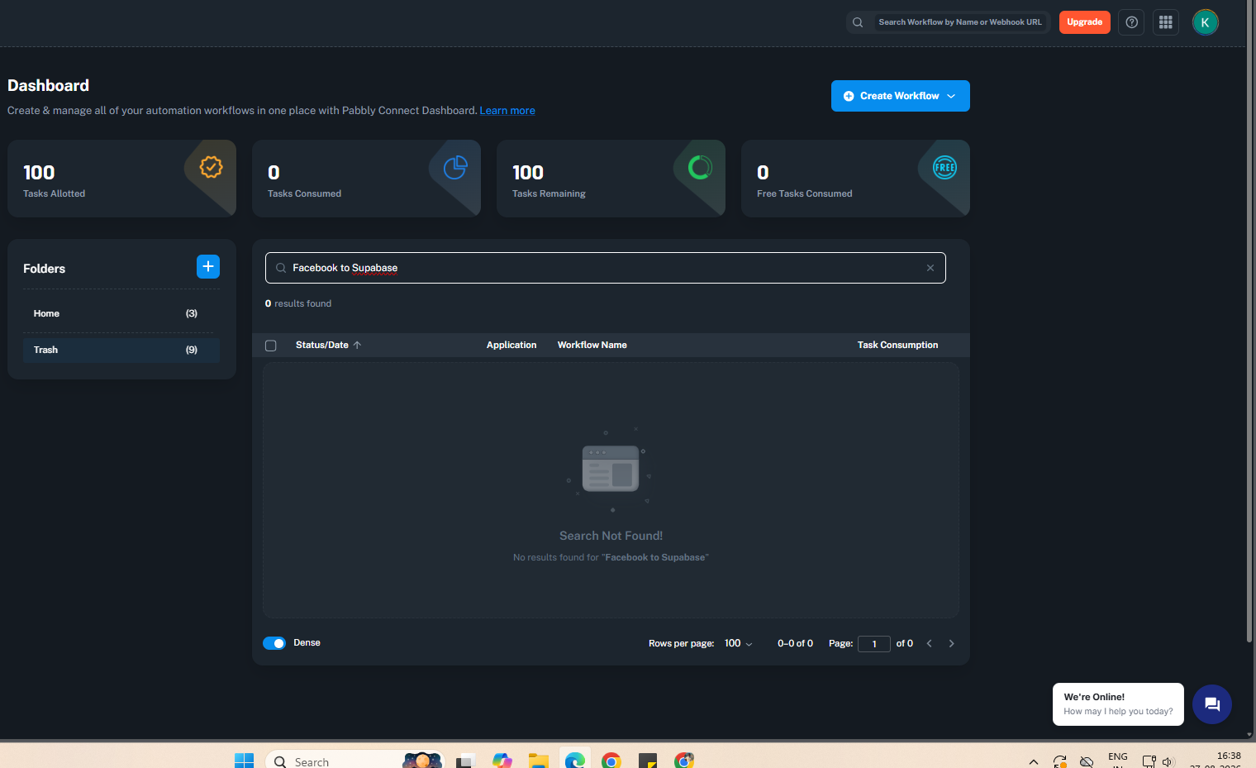This screenshot has height=768, width=1256.
Task: Open the Rows per page dropdown
Action: 739,643
